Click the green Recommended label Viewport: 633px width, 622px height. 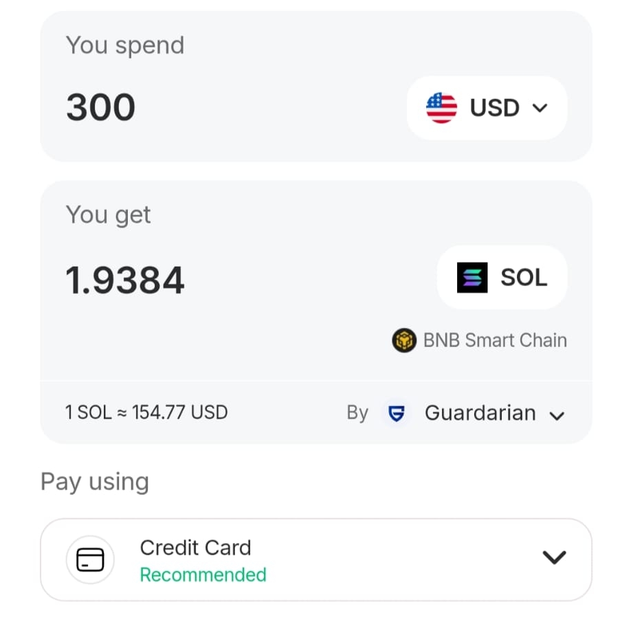pyautogui.click(x=203, y=575)
